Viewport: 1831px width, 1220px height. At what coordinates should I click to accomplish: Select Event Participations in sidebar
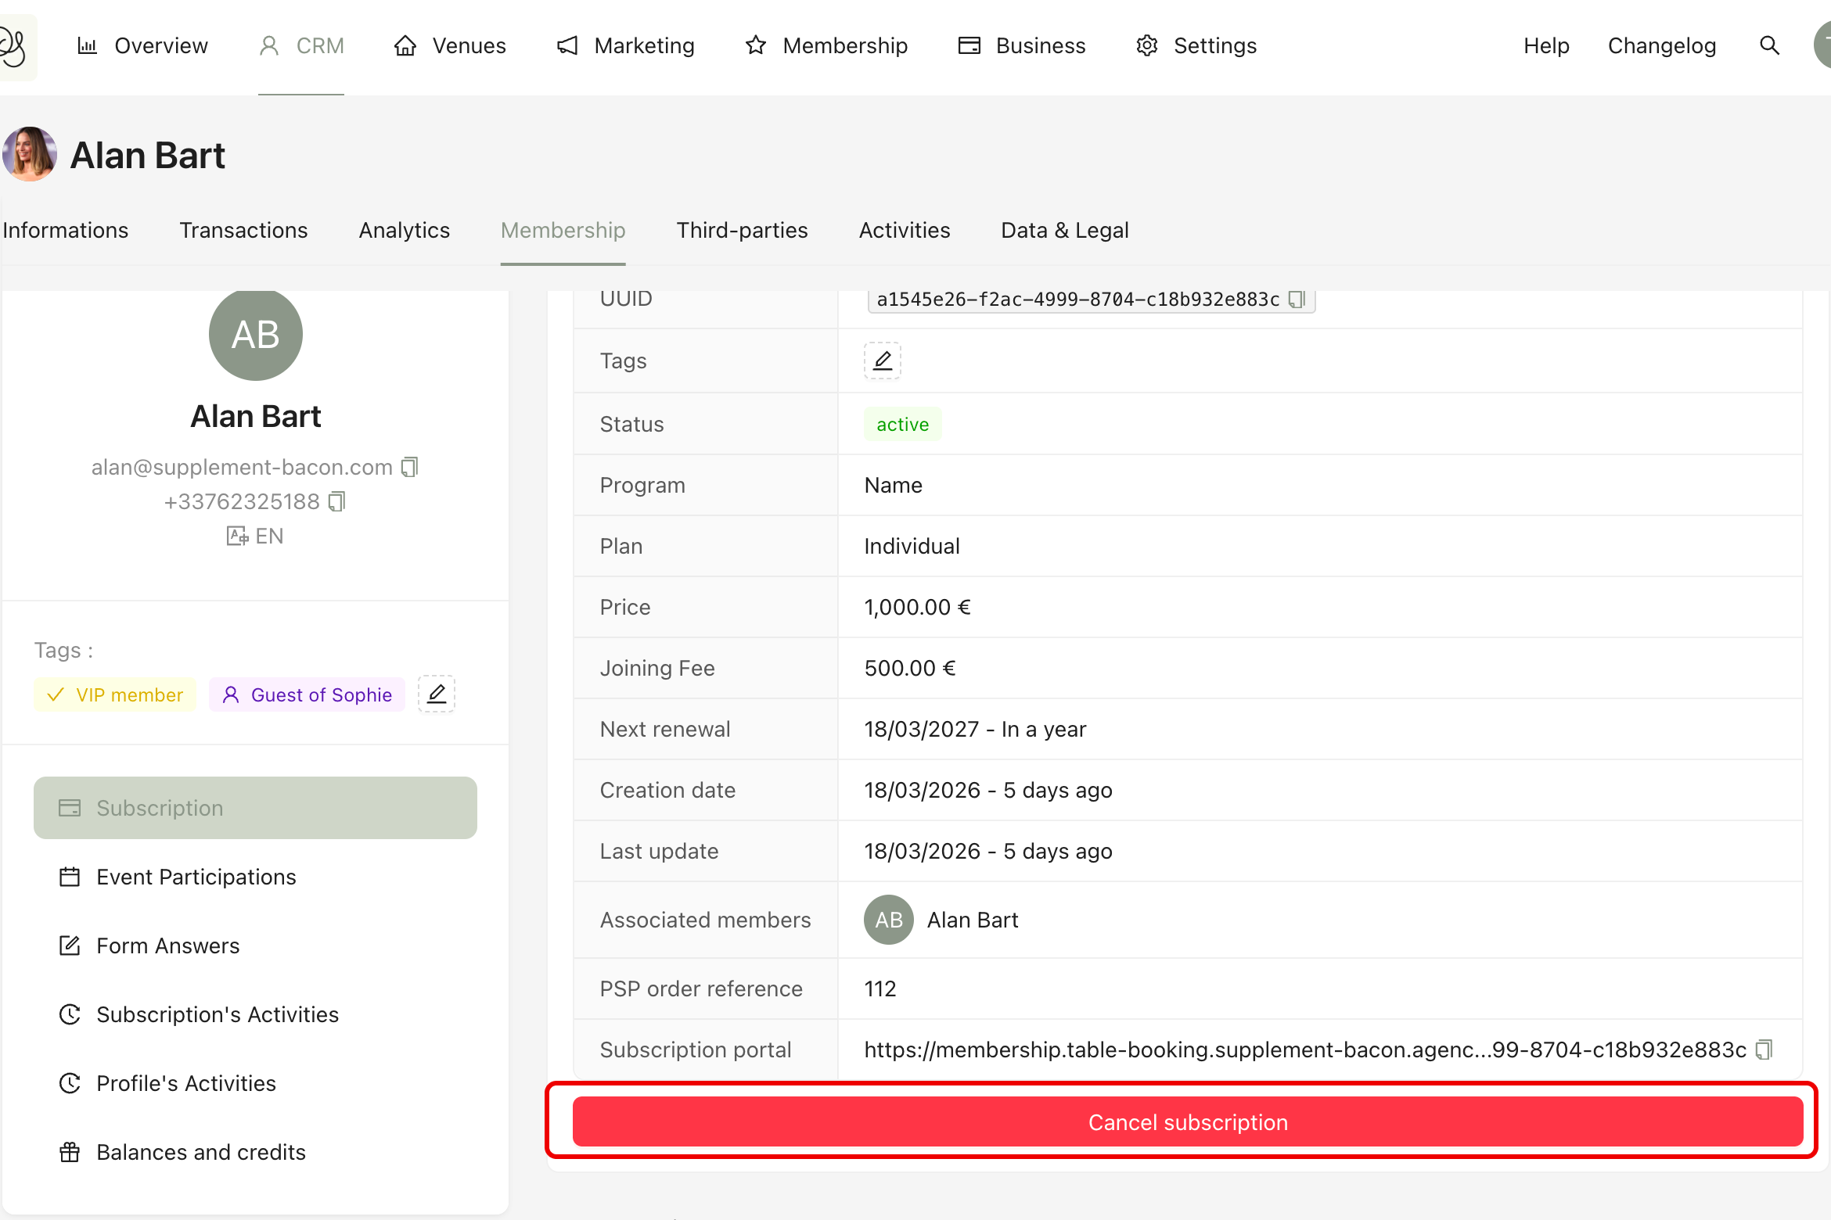[196, 877]
